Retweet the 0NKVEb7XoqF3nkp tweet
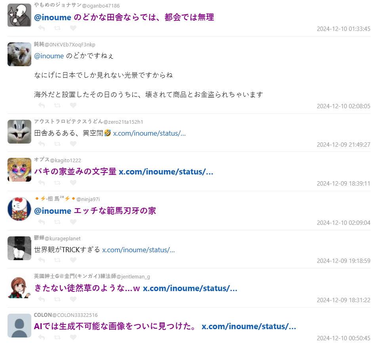Screen dimensions: 373x347 pyautogui.click(x=57, y=105)
